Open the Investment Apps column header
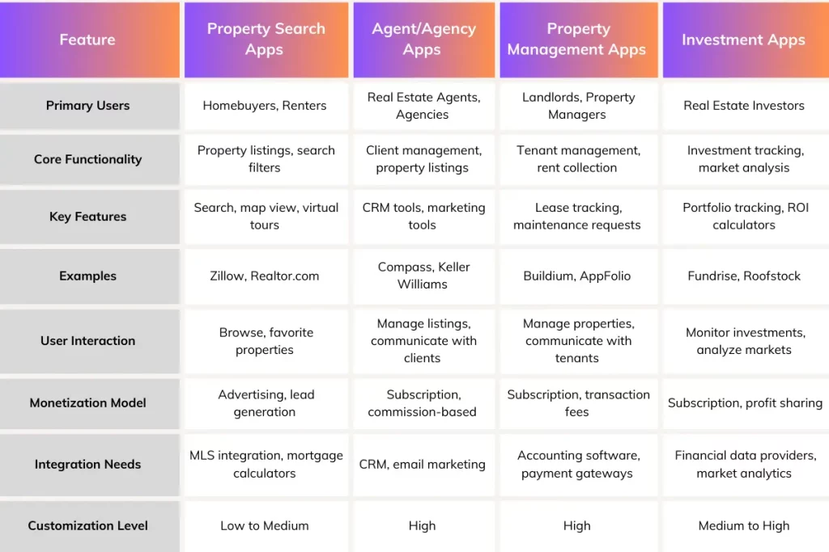This screenshot has width=829, height=552. click(x=743, y=40)
